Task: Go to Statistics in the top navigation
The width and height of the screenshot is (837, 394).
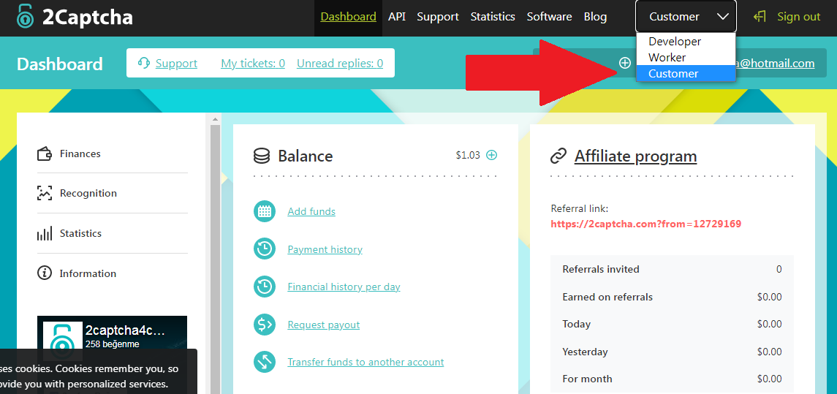Action: coord(493,17)
